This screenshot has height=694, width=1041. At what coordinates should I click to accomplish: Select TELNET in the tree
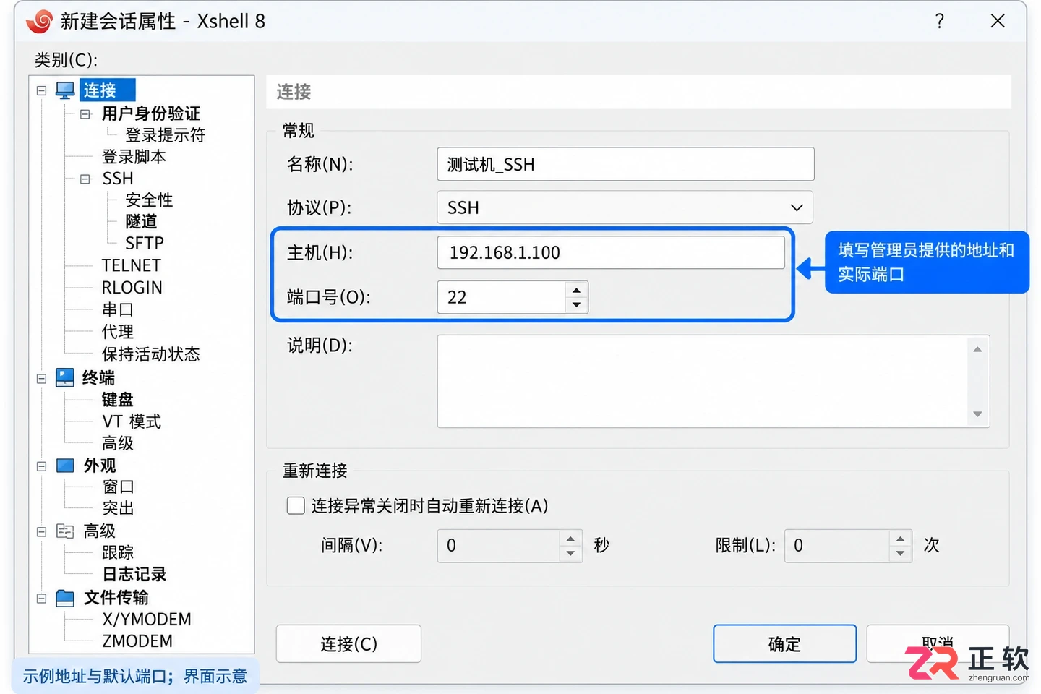coord(131,265)
